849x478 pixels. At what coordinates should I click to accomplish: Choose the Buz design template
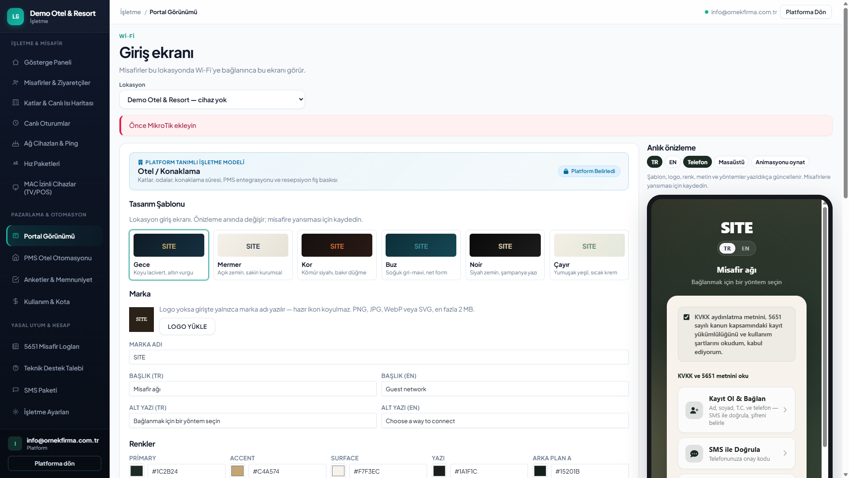[x=421, y=255]
